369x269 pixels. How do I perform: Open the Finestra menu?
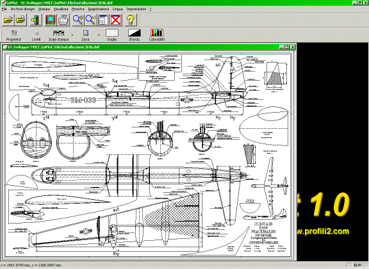(78, 9)
